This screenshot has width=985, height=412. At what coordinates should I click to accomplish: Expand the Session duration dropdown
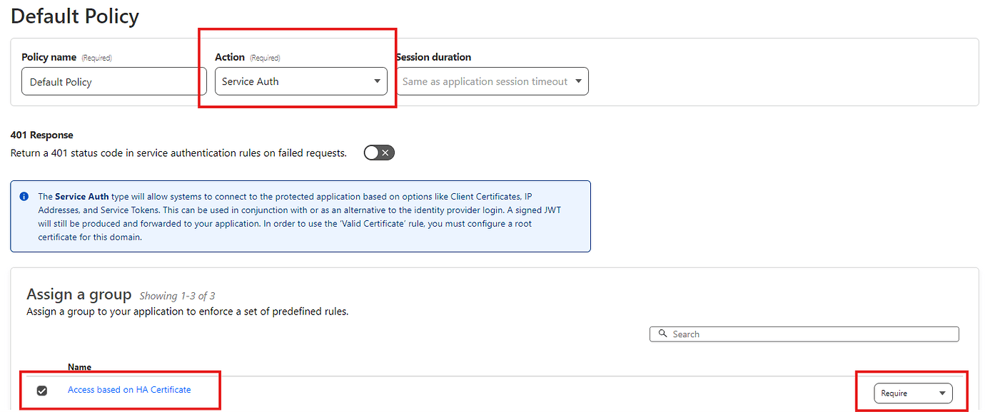pos(492,81)
